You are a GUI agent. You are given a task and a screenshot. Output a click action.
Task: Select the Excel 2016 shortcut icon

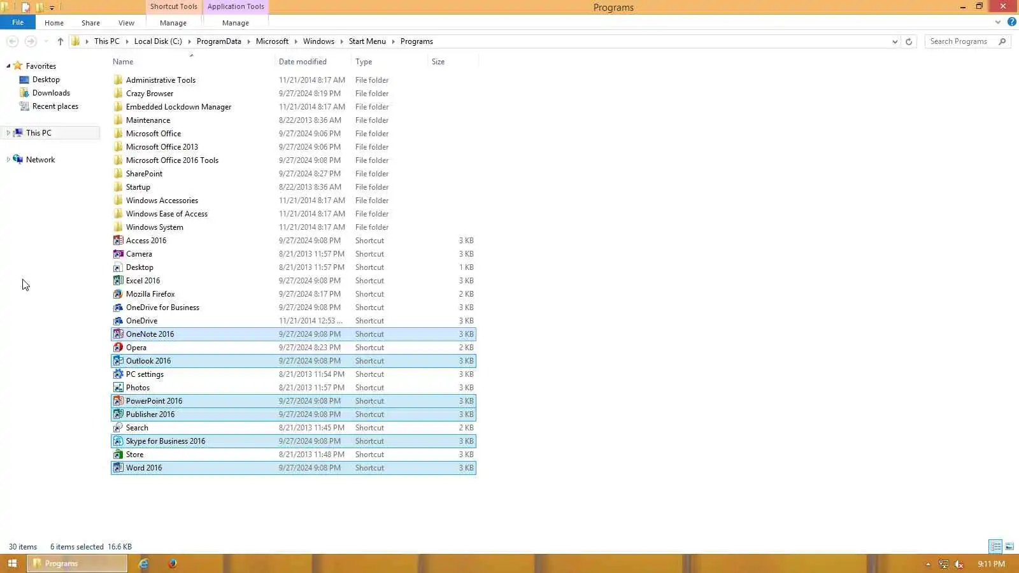(118, 281)
